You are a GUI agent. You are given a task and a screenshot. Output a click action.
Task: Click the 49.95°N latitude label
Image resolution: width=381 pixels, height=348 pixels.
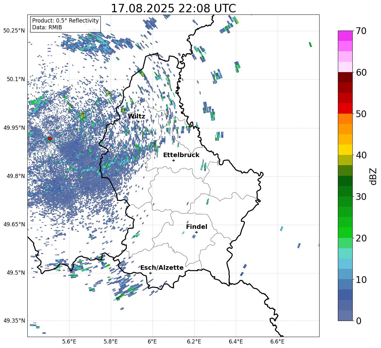click(x=14, y=128)
